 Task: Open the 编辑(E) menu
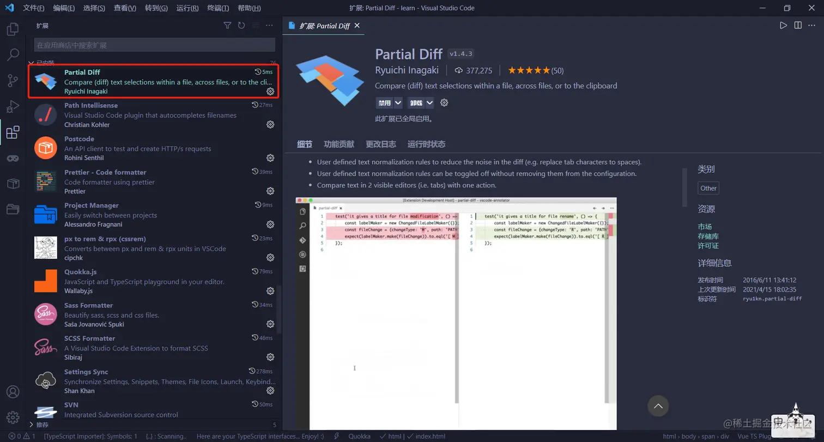click(x=64, y=8)
